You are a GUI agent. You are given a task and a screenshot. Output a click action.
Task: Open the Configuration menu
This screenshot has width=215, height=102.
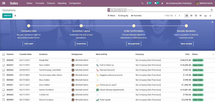pos(75,3)
